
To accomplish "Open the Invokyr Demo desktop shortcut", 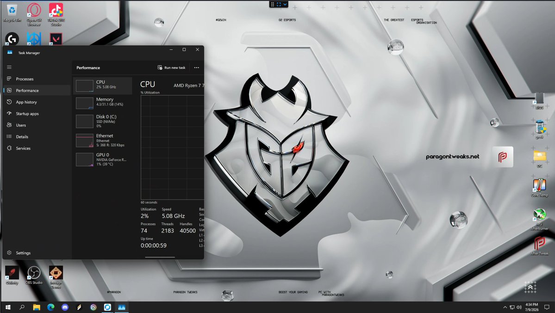I will point(56,277).
